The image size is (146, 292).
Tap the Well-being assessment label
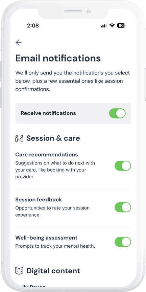[x=46, y=238]
